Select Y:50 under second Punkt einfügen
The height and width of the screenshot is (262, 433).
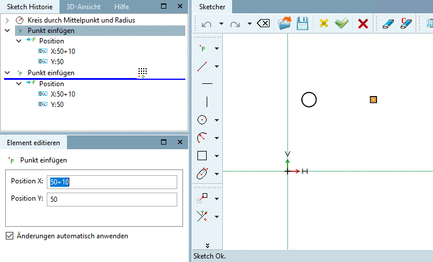point(57,104)
